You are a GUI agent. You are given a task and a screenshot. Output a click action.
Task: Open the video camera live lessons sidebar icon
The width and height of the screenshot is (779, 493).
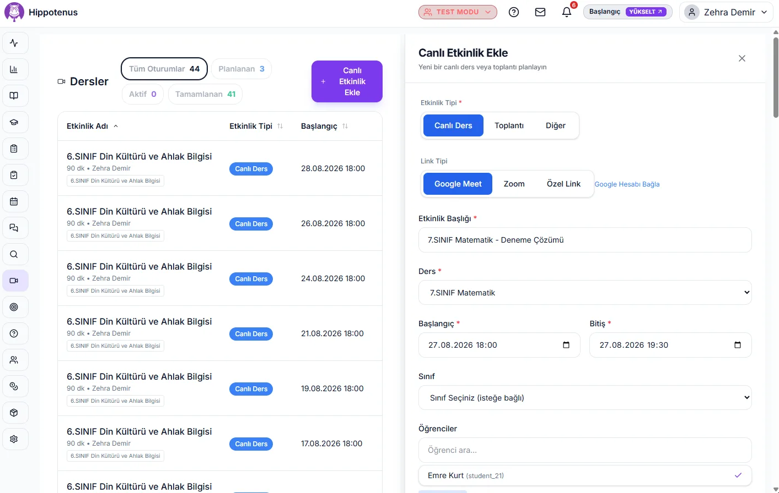pos(14,281)
